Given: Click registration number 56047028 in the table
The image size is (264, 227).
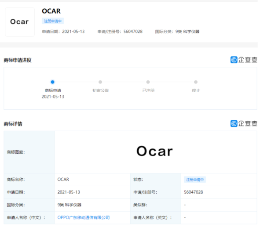Looking at the screenshot, I should [x=194, y=192].
